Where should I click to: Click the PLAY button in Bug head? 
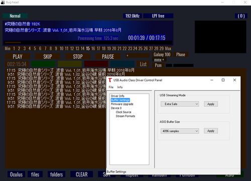[18, 57]
